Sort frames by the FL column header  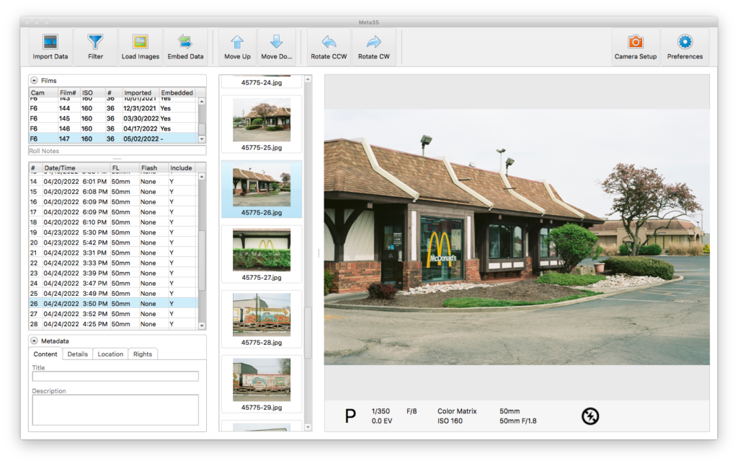(125, 167)
